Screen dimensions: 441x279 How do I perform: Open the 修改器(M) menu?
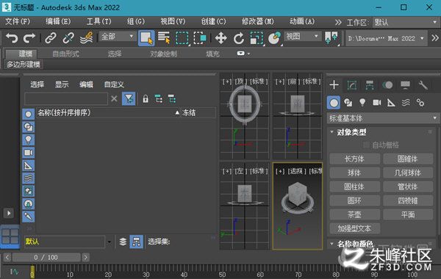click(258, 21)
